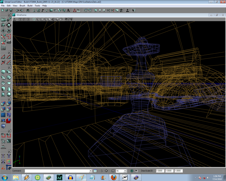
Task: Toggle vertex snap crosshair icon
Action: tap(106, 171)
